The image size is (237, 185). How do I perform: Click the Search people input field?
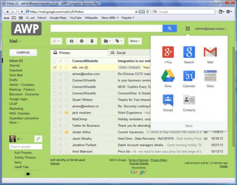26,147
